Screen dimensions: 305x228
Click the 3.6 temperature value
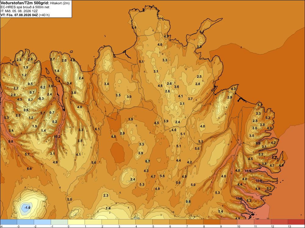click(x=177, y=87)
